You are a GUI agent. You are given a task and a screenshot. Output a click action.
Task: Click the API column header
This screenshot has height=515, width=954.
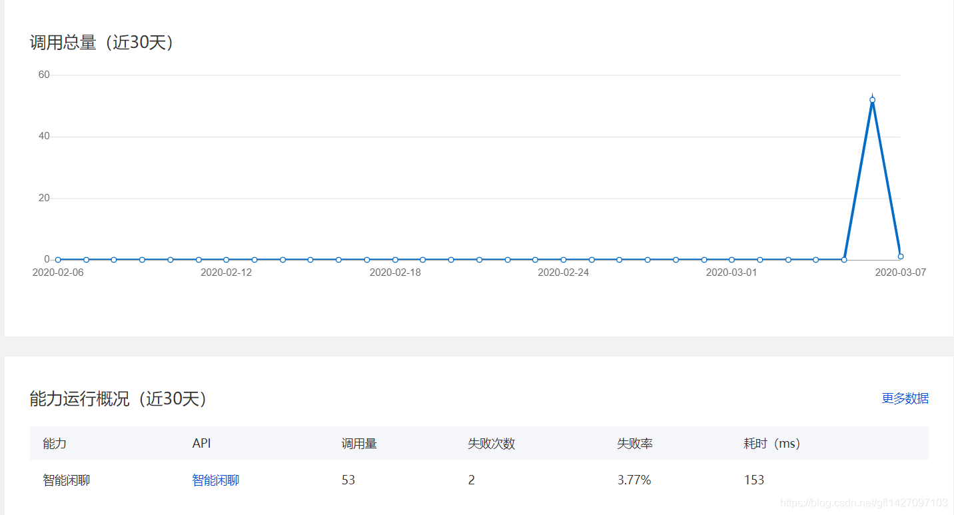tap(201, 443)
